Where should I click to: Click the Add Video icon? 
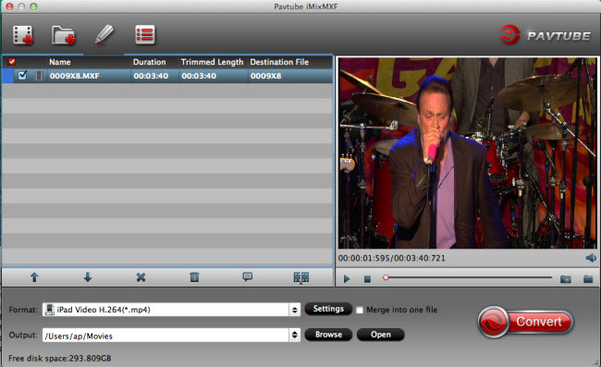click(x=23, y=35)
